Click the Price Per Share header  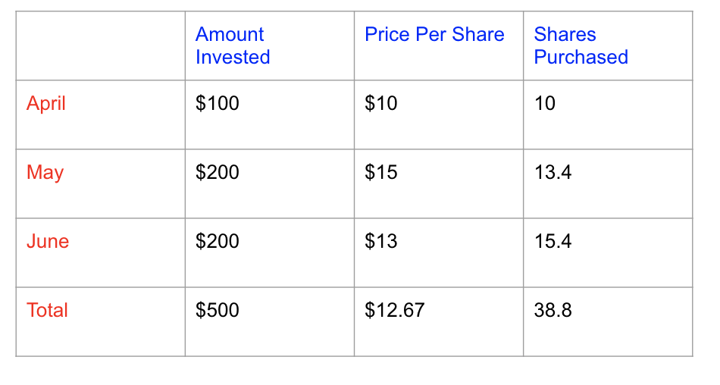click(434, 35)
